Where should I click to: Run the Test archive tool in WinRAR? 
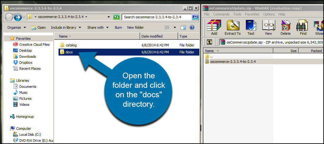[x=251, y=27]
